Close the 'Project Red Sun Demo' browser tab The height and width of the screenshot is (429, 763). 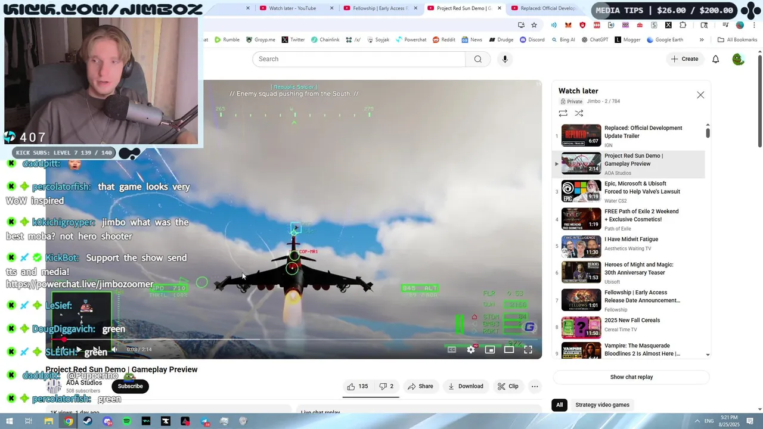499,8
